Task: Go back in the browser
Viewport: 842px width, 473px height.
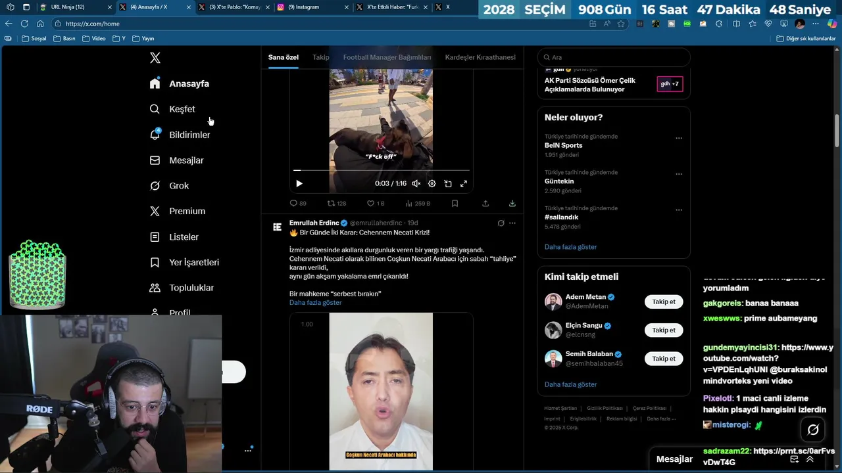Action: [9, 23]
